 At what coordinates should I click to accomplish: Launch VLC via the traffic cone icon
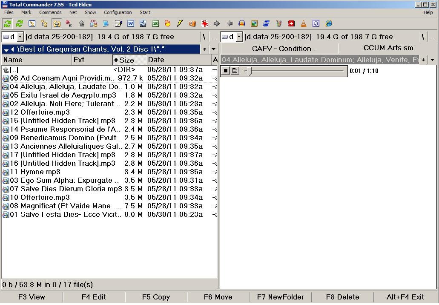click(x=304, y=23)
